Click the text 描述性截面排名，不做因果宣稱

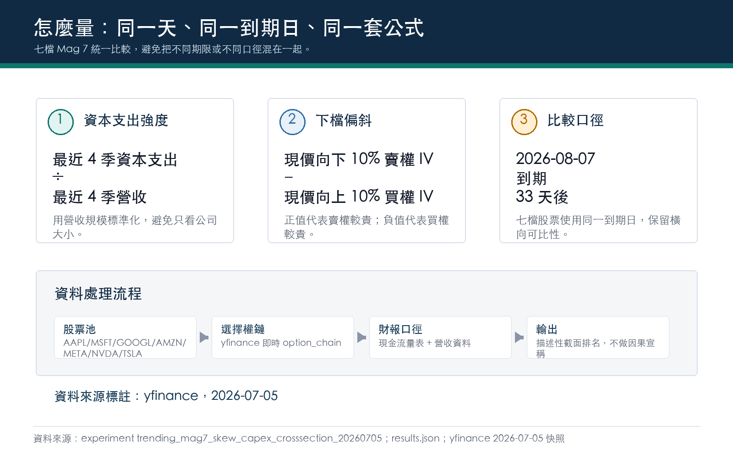coord(596,348)
